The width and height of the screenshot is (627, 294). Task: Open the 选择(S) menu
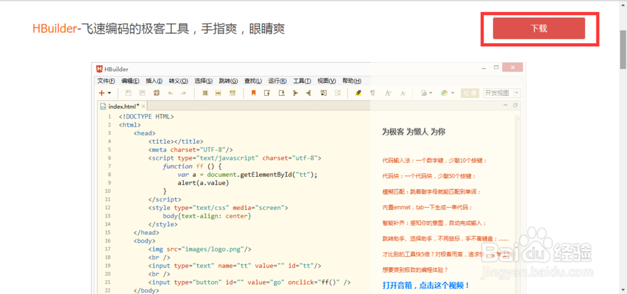tap(204, 81)
